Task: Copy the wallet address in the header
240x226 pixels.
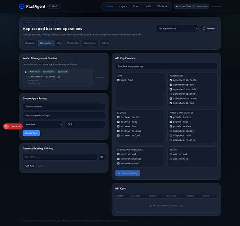Action: (194, 6)
